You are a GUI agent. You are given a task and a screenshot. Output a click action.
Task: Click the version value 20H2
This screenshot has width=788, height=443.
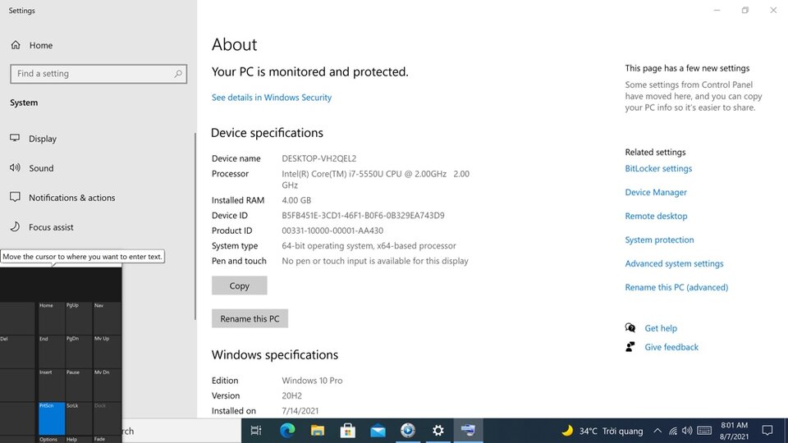291,395
